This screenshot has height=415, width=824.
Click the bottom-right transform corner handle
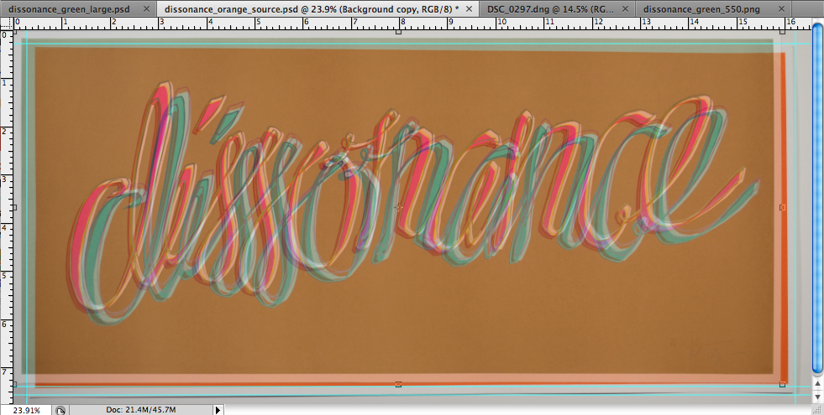click(783, 384)
